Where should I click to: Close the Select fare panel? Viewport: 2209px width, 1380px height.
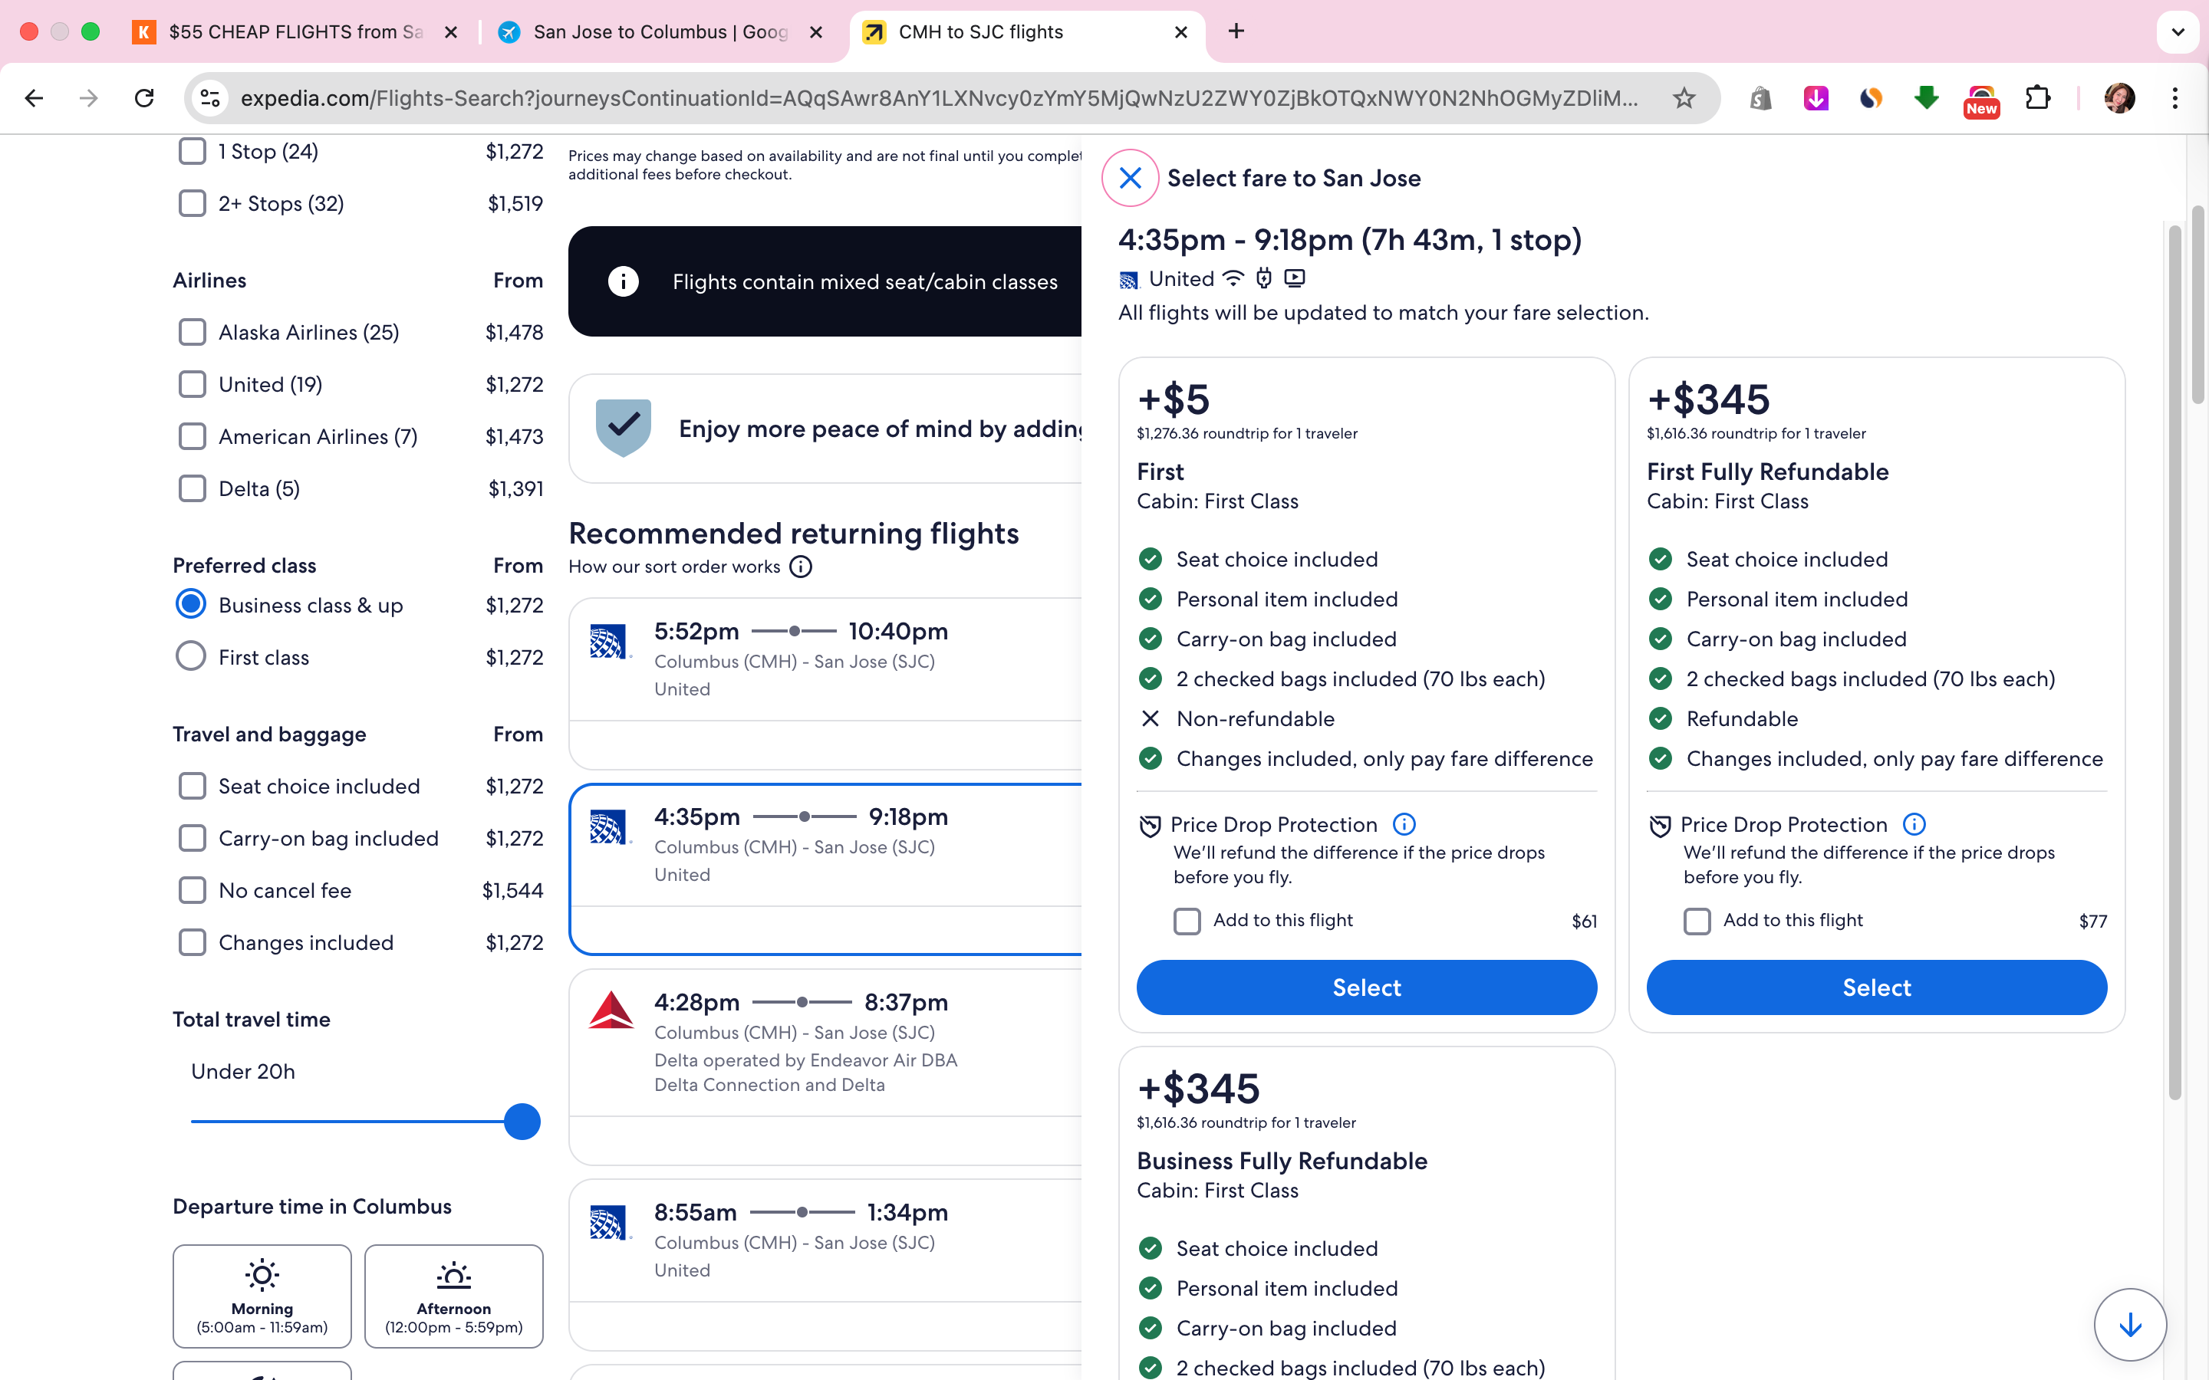click(1130, 178)
